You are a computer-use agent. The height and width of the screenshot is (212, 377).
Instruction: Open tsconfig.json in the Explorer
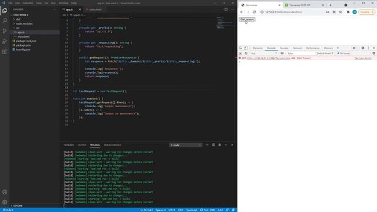[23, 49]
